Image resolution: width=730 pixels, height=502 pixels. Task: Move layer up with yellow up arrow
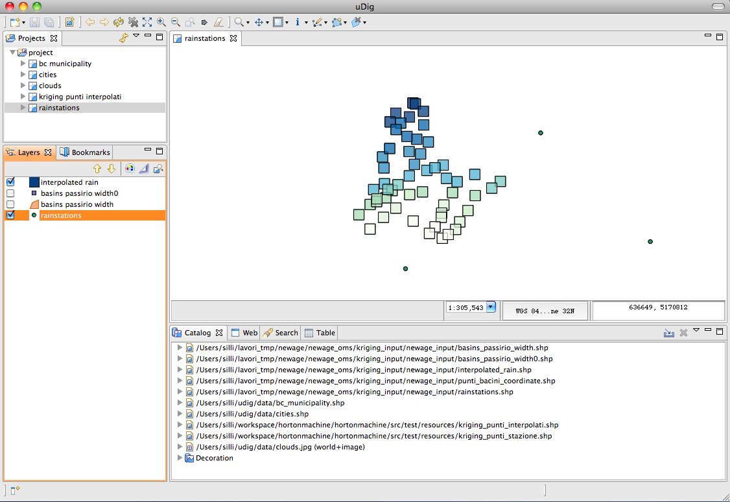pos(97,169)
